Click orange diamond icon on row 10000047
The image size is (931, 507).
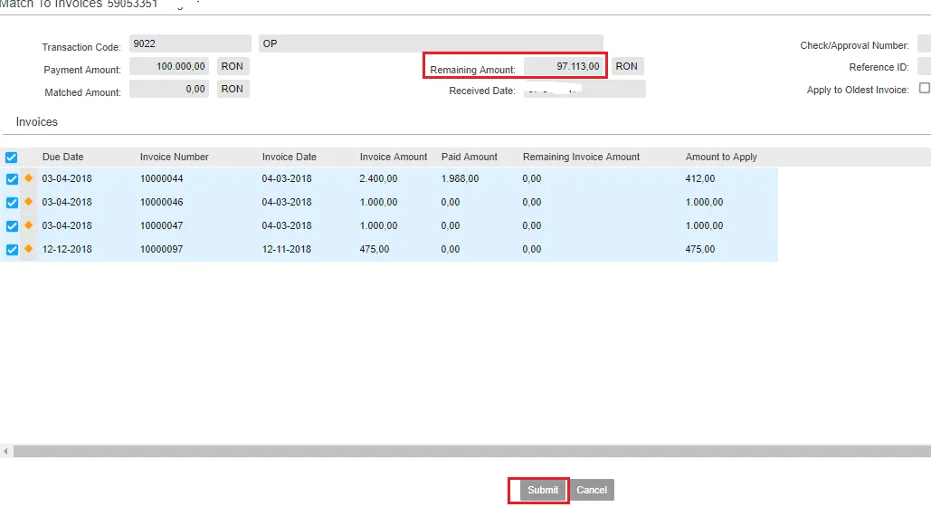29,225
